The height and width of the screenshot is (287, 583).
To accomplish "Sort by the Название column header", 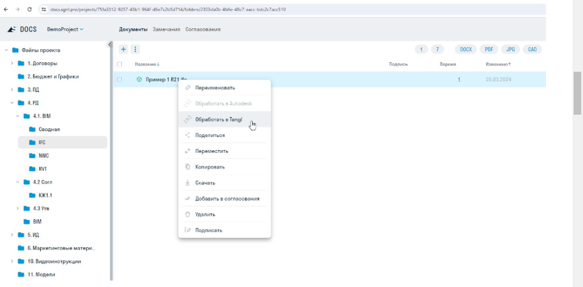I will point(147,64).
